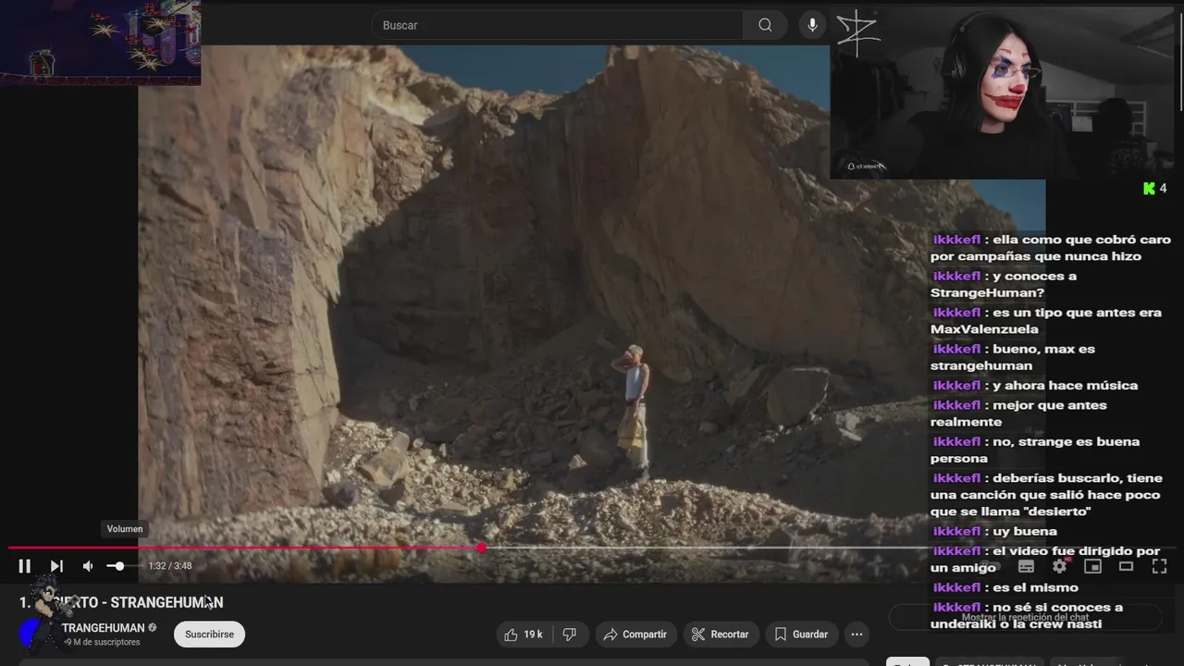The image size is (1184, 666).
Task: Click the red progress bar scrubber dot
Action: coord(482,549)
